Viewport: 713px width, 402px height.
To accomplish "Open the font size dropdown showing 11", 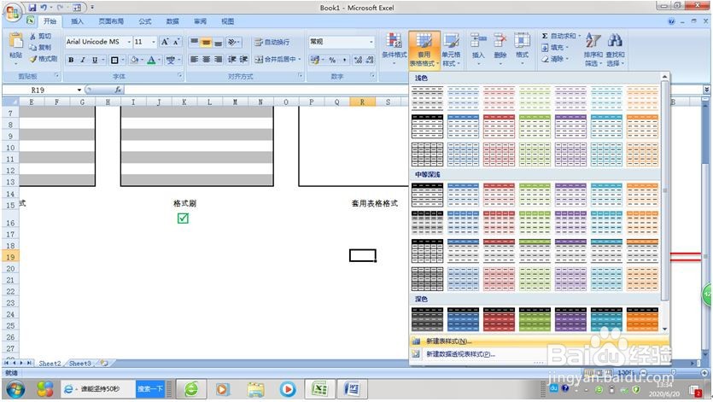I will point(153,42).
